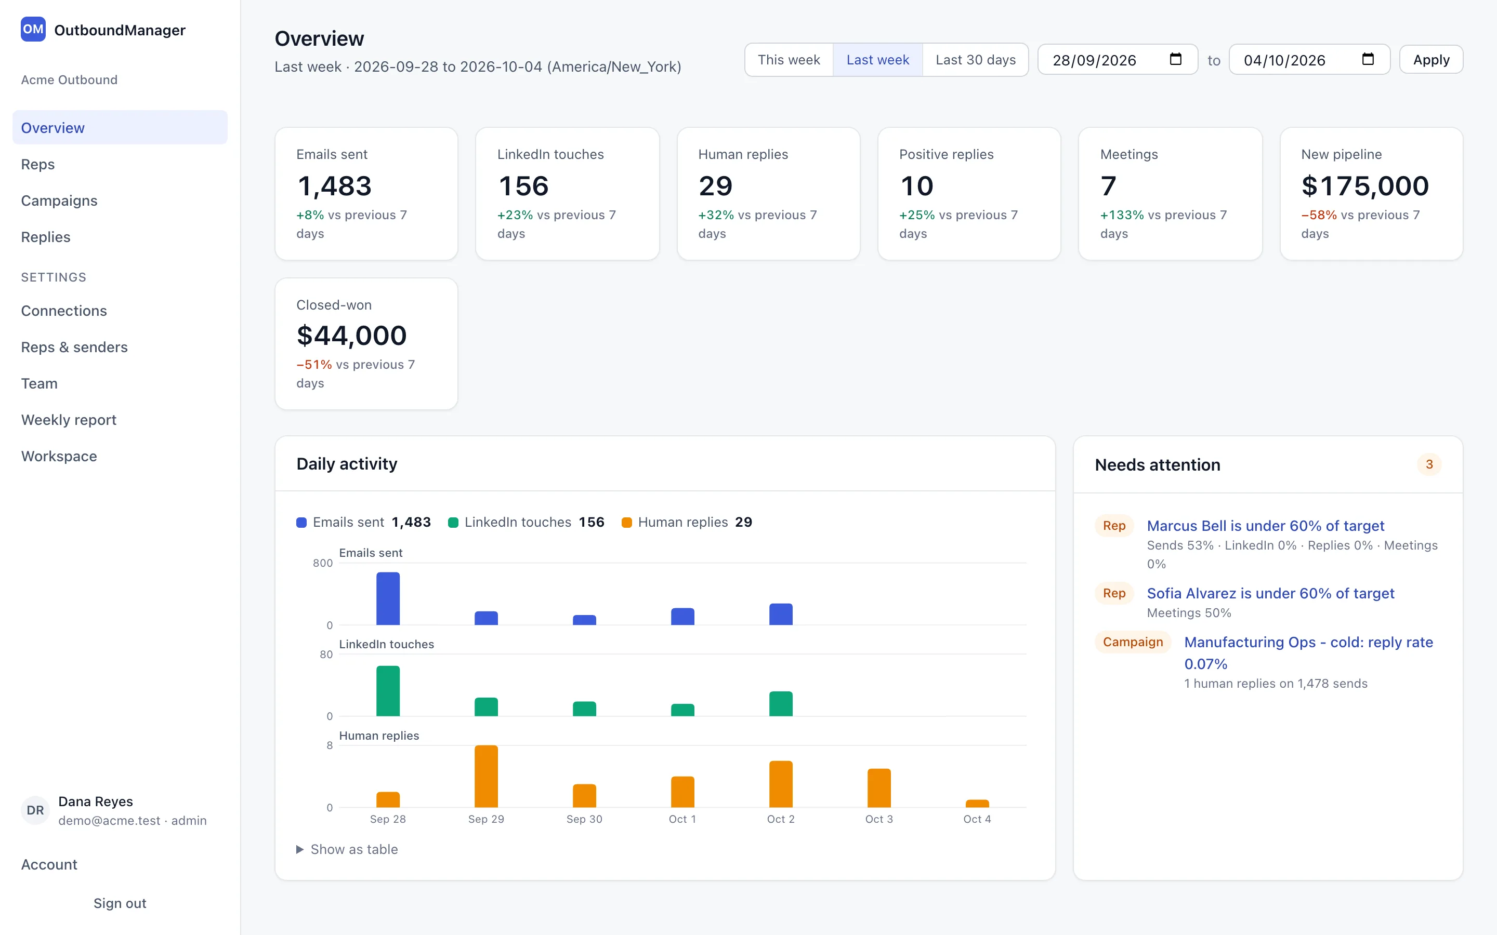
Task: Click the orange Human replies legend swatch
Action: click(x=627, y=523)
